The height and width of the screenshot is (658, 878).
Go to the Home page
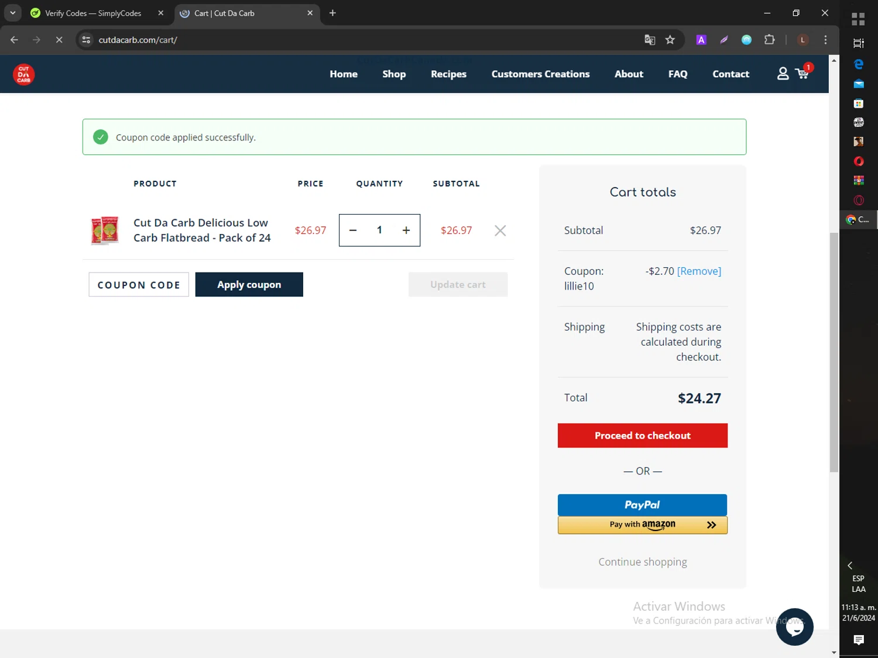coord(344,74)
